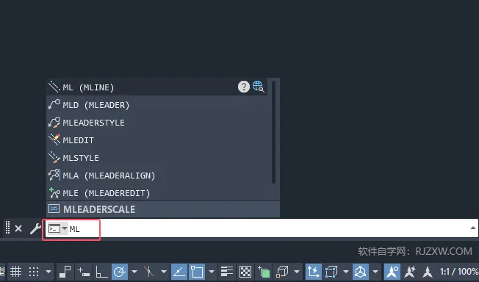
Task: Click the annotation visibility icon
Action: coord(392,271)
